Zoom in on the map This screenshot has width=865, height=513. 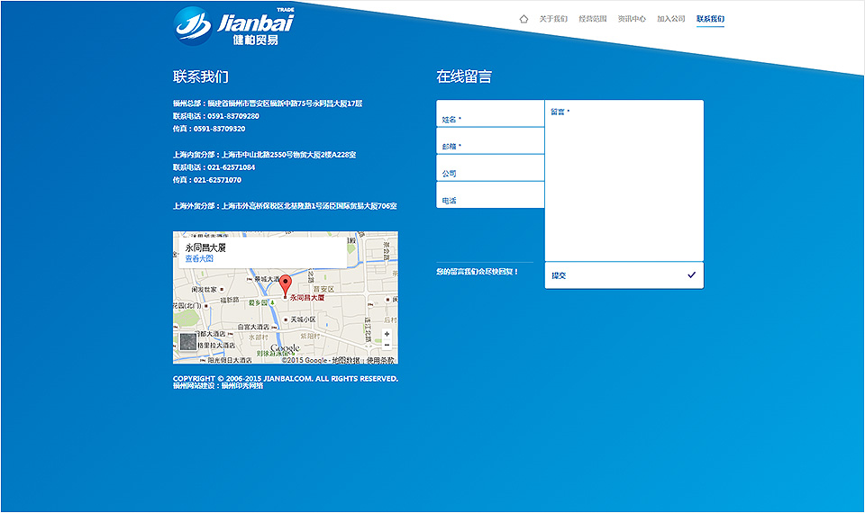click(387, 334)
